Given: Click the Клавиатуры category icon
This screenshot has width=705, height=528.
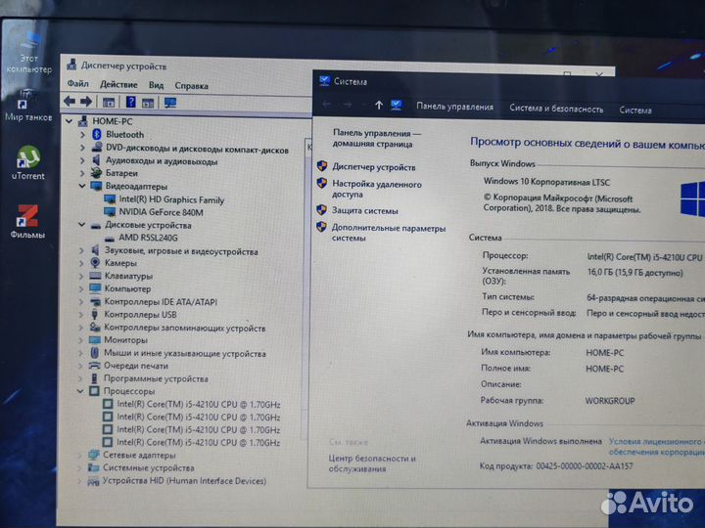Looking at the screenshot, I should (x=95, y=276).
